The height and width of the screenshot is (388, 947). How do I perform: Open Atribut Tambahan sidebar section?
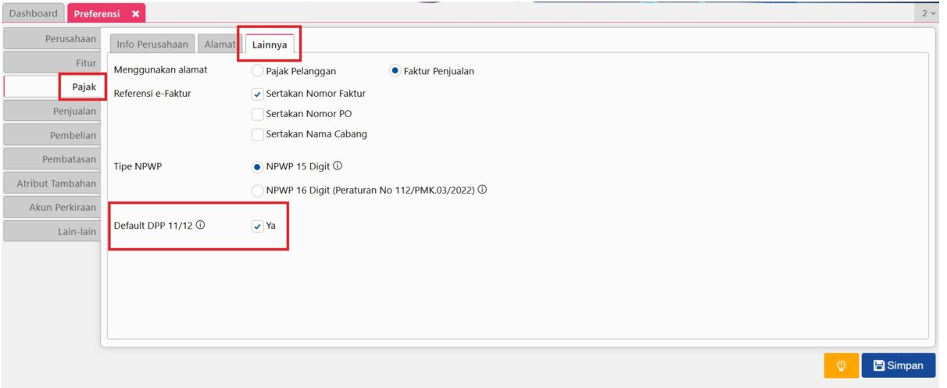click(52, 183)
